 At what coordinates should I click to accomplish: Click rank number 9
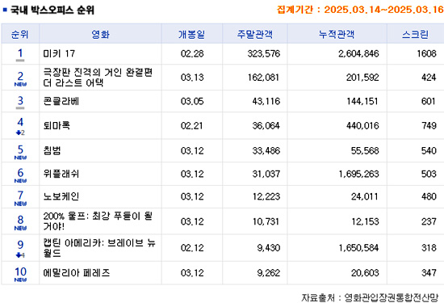click(20, 245)
